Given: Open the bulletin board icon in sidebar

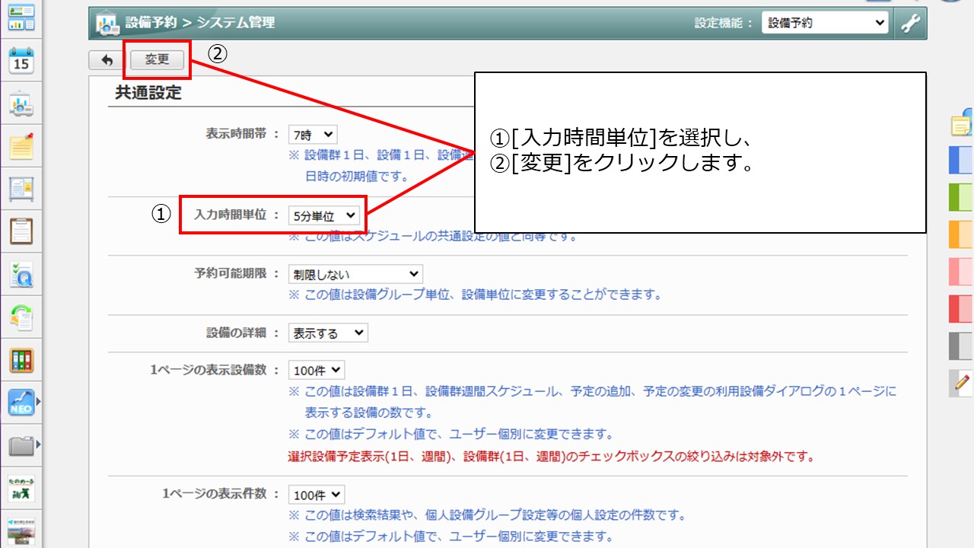Looking at the screenshot, I should point(21,187).
